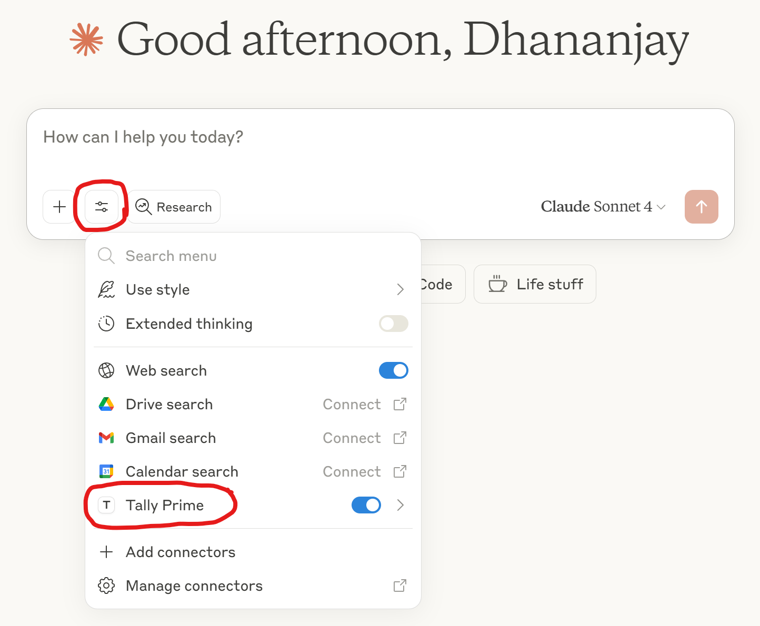The width and height of the screenshot is (760, 626).
Task: Enable the Extended thinking toggle
Action: [x=394, y=324]
